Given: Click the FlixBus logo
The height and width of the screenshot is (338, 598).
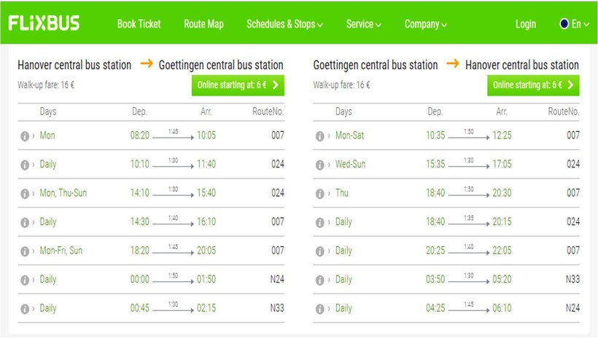Looking at the screenshot, I should click(x=44, y=23).
